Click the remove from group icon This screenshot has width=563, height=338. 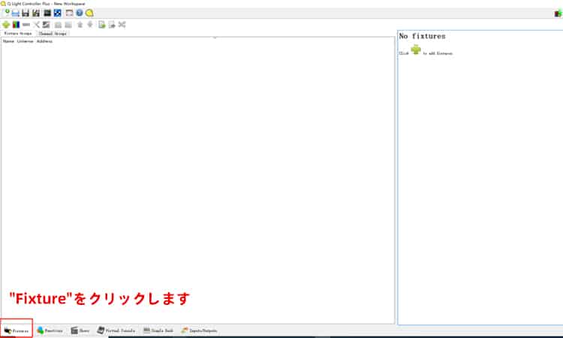click(68, 25)
